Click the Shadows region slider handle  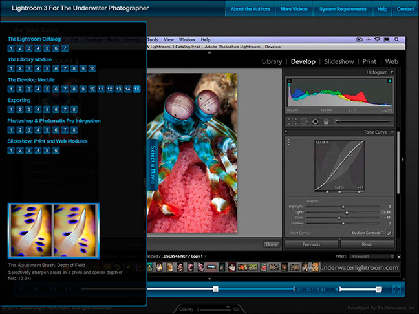343,223
